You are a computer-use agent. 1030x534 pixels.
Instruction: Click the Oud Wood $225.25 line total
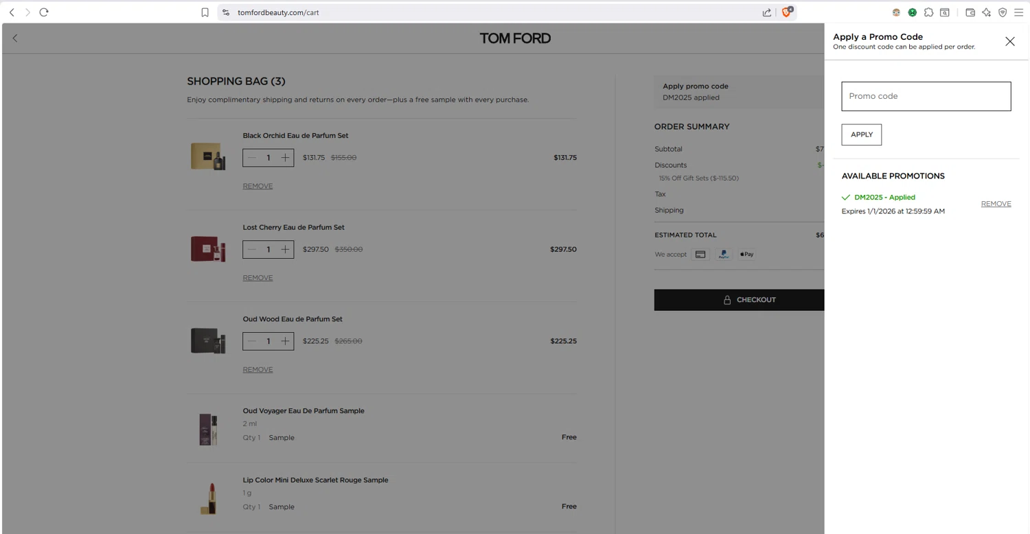click(563, 341)
